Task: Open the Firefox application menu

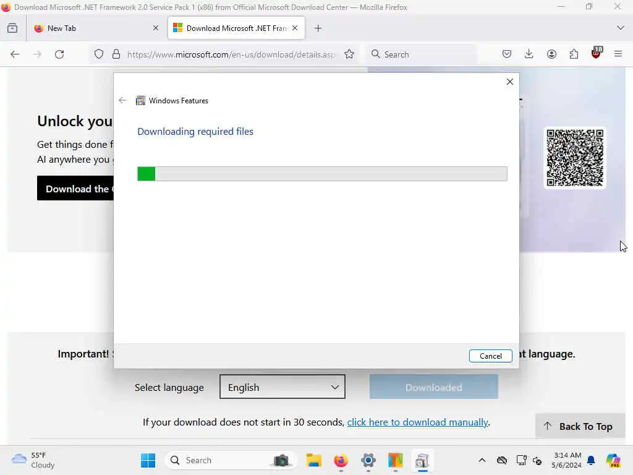Action: point(618,54)
